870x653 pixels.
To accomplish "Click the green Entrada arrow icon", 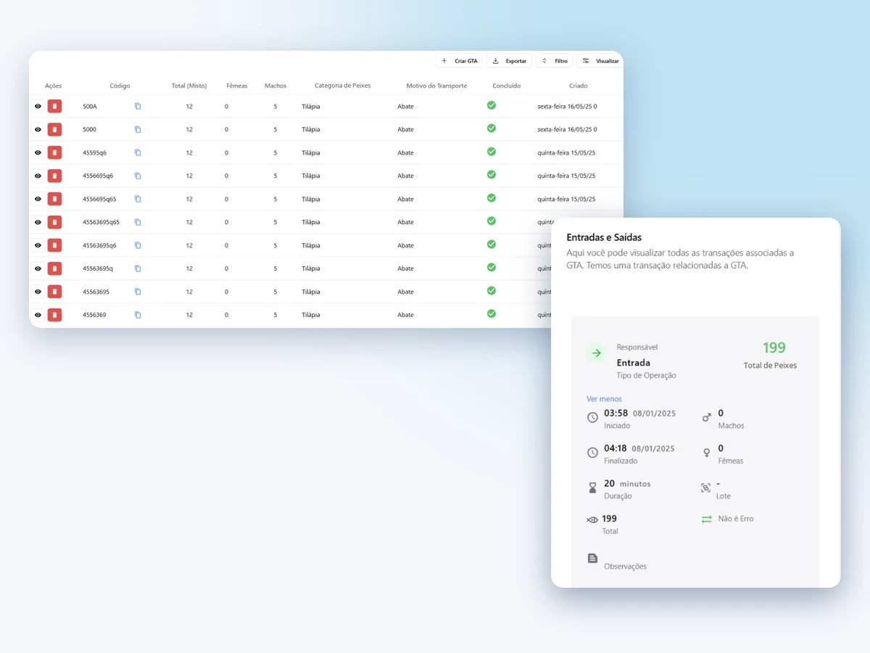I will (x=597, y=353).
